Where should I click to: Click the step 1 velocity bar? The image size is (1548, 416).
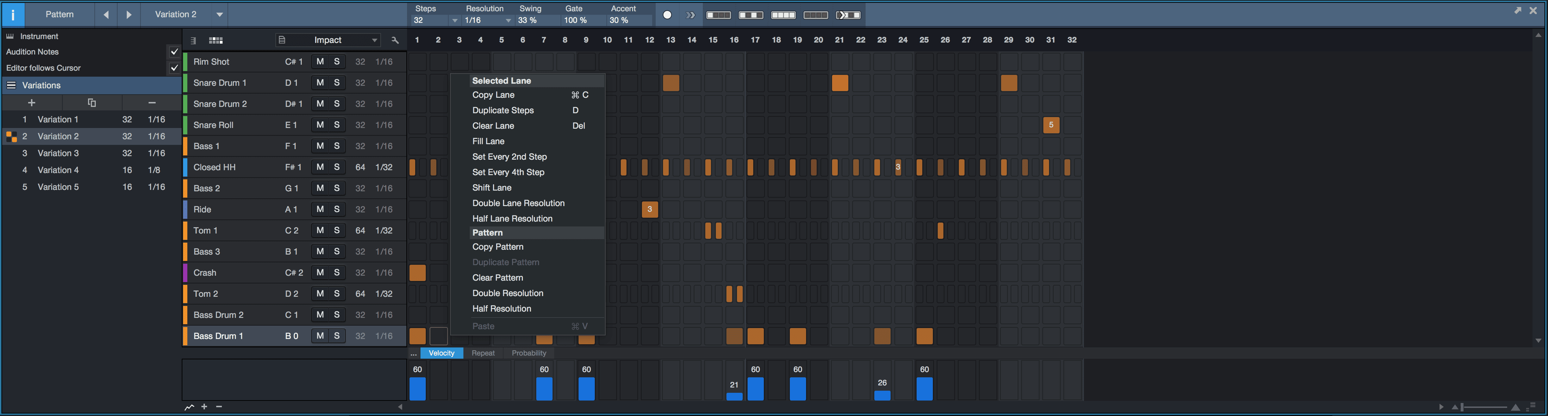tap(418, 389)
